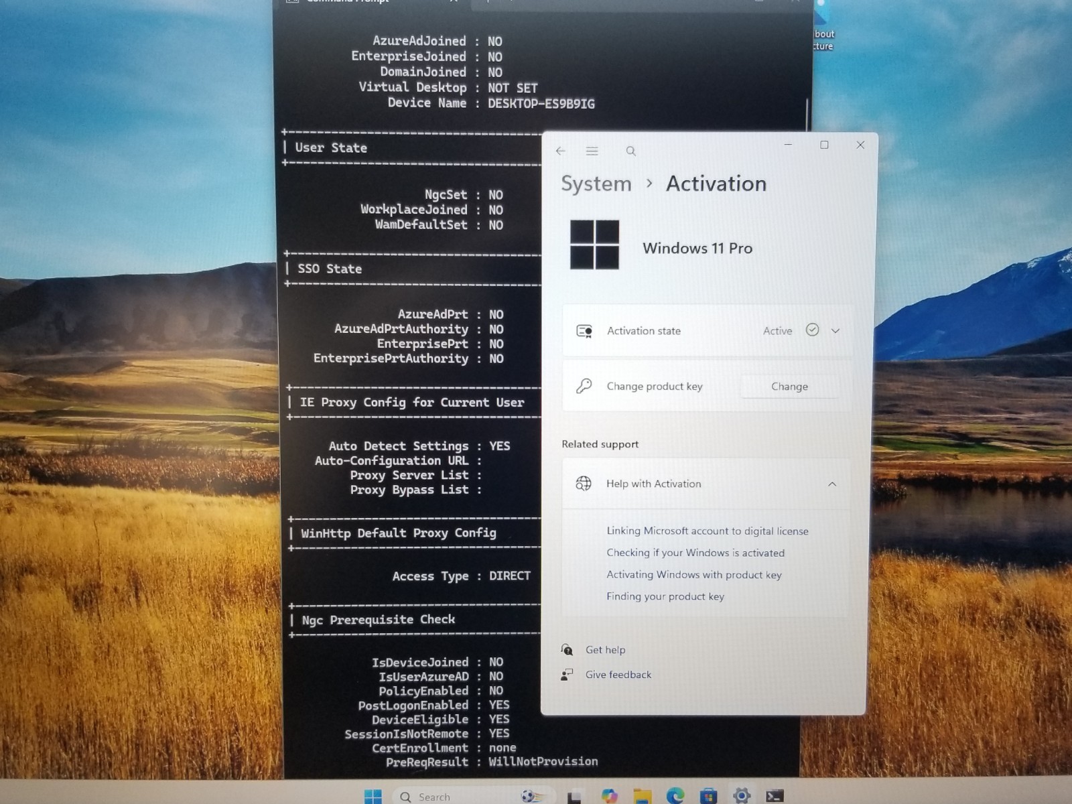Click the key icon beside Change product key
Screen dimensions: 1072x804
(584, 386)
